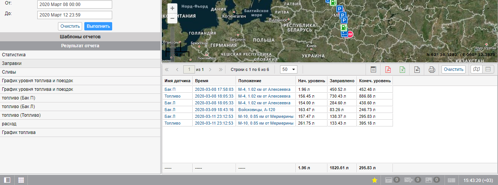
Task: Click the yellow star icon in status bar
Action: coord(375,180)
